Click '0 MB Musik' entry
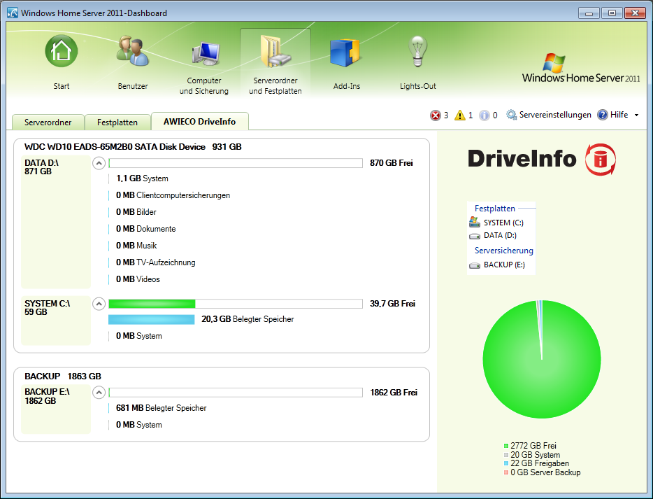This screenshot has height=499, width=653. click(x=136, y=246)
